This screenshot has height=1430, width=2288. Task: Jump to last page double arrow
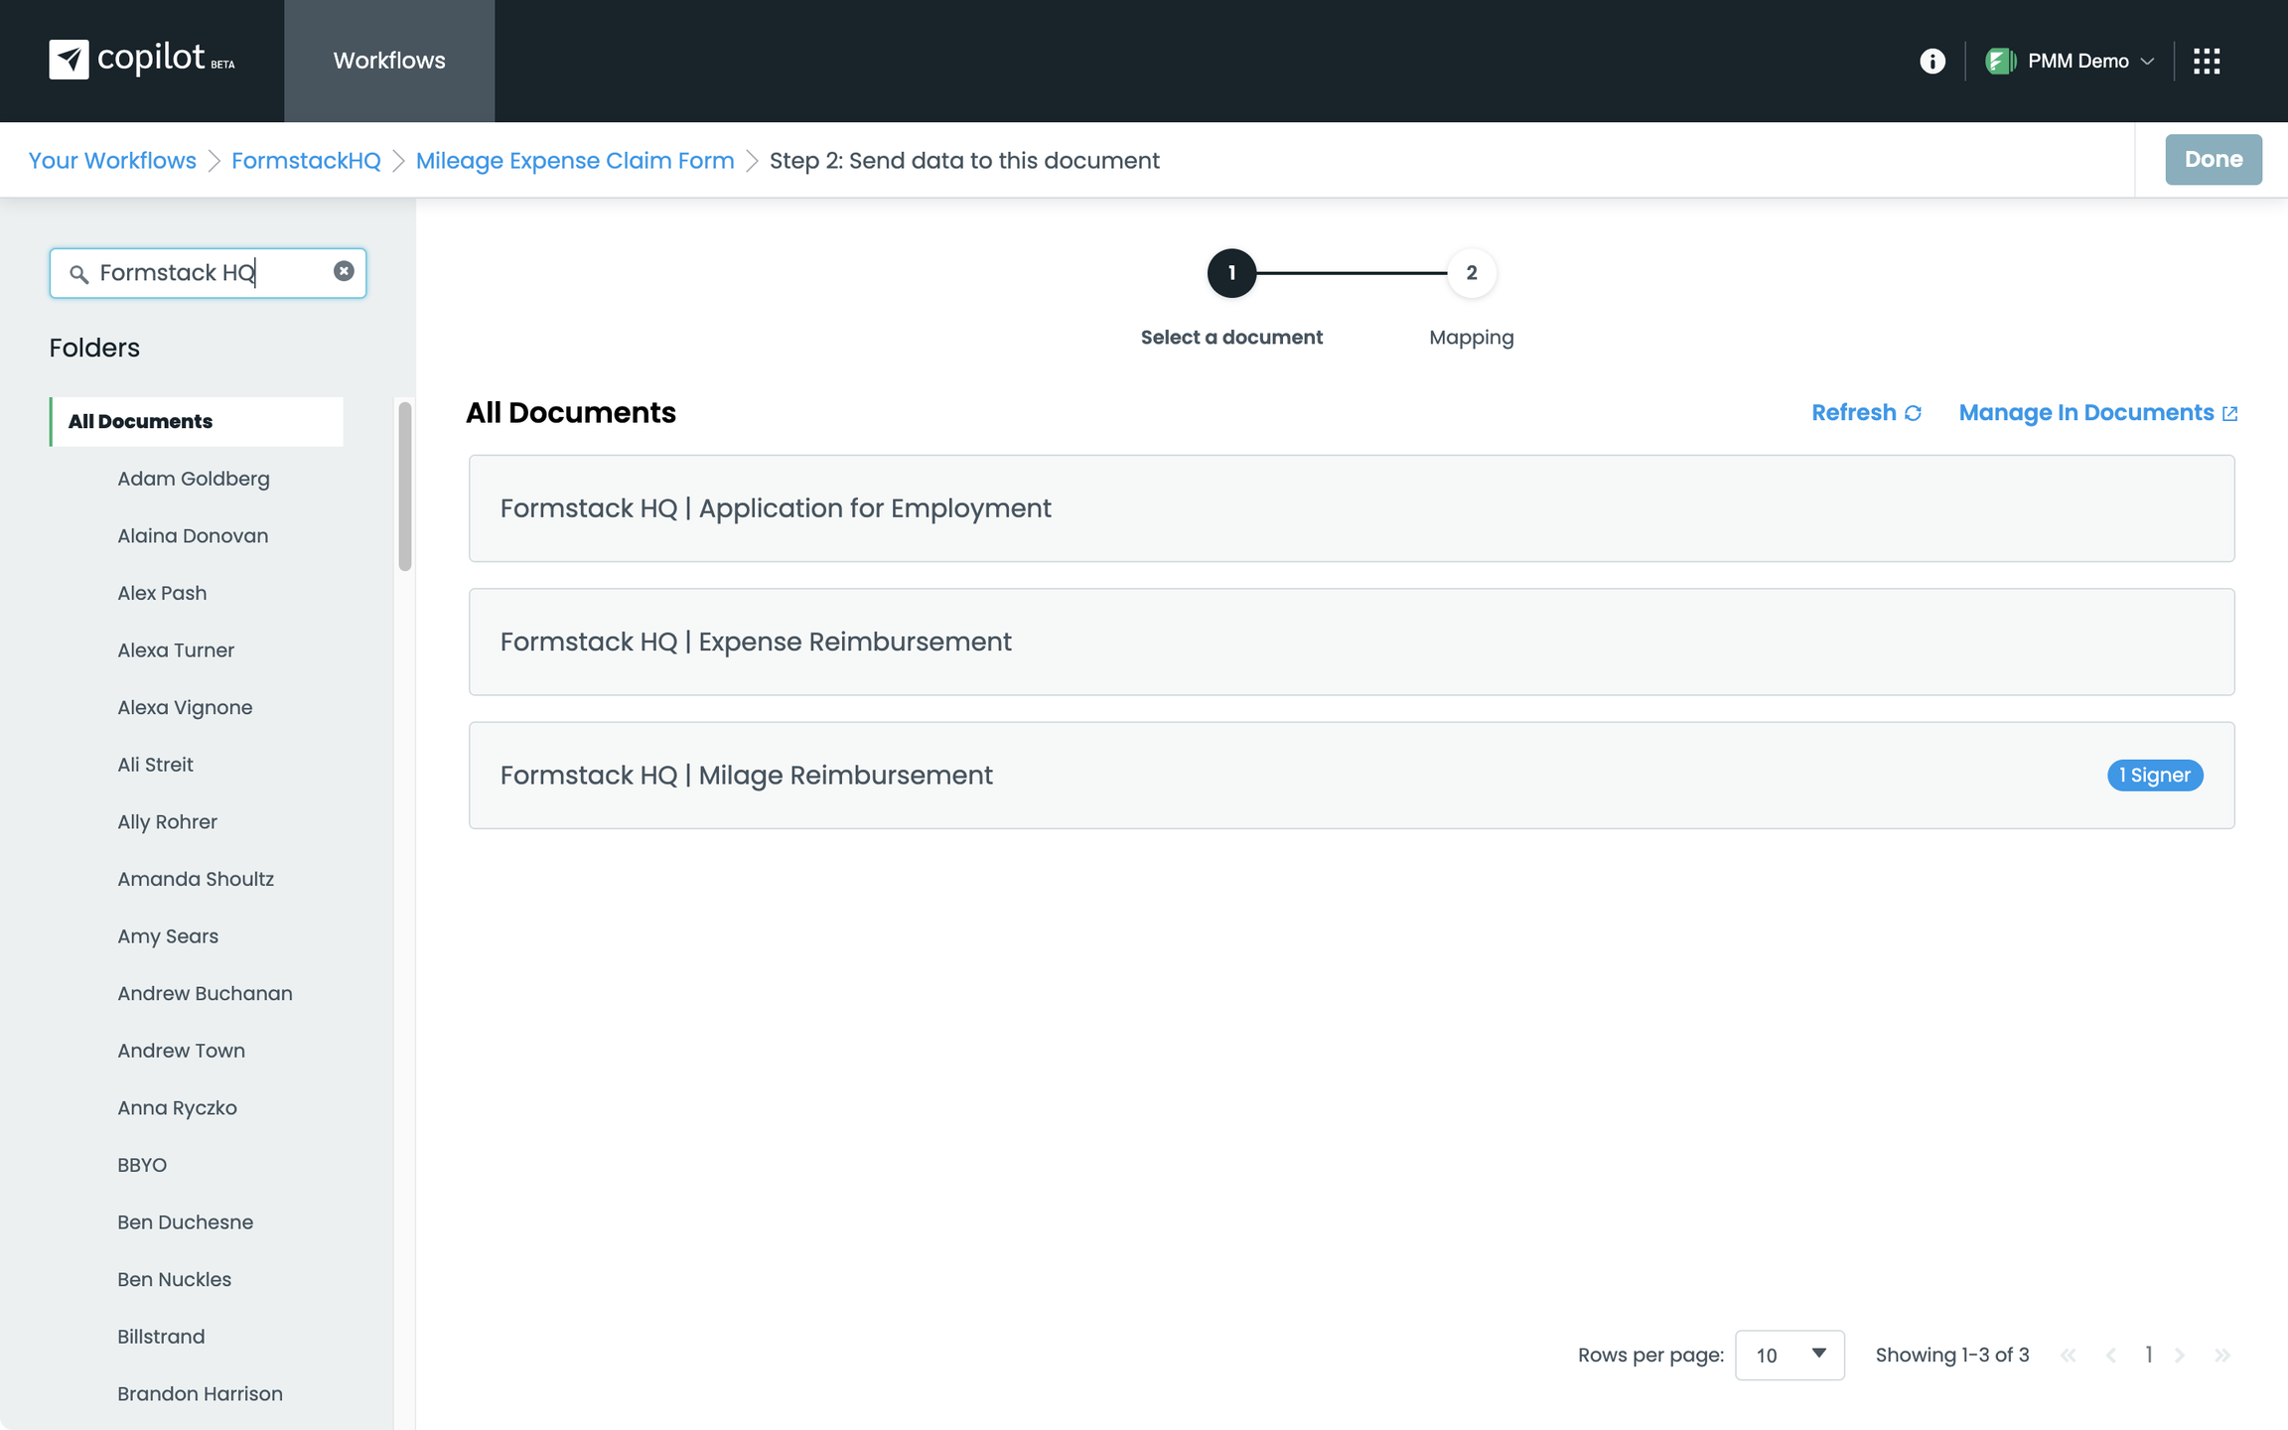(2221, 1355)
